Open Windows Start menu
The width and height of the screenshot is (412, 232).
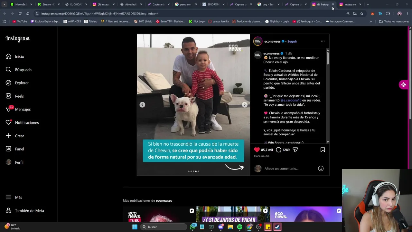[135, 227]
